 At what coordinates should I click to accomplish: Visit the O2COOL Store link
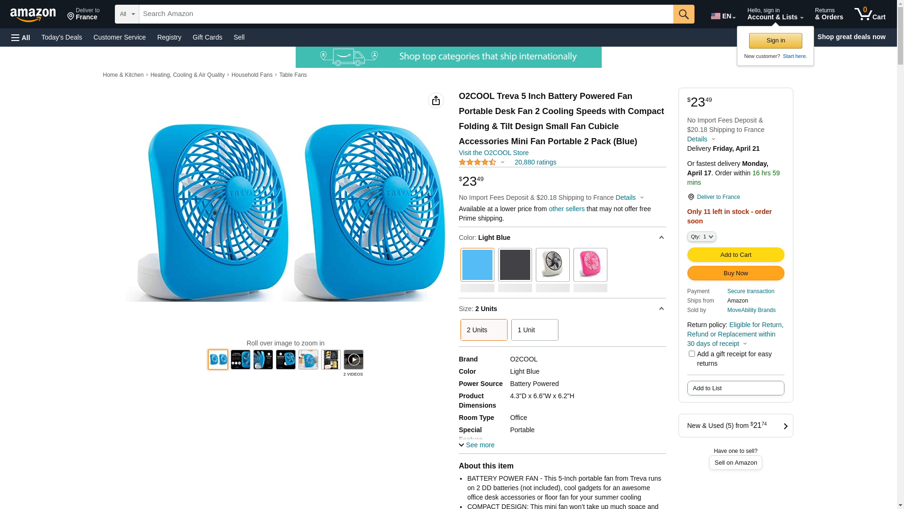493,153
